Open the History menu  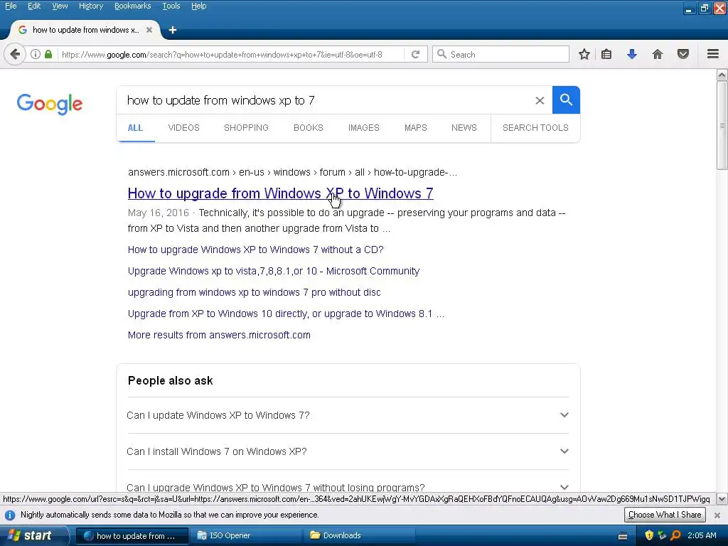click(90, 6)
